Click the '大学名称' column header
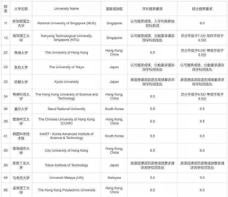 (21, 9)
